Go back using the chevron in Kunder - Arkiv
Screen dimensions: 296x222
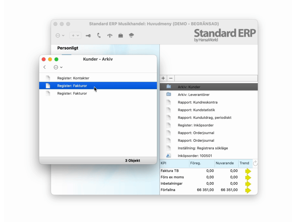click(44, 67)
